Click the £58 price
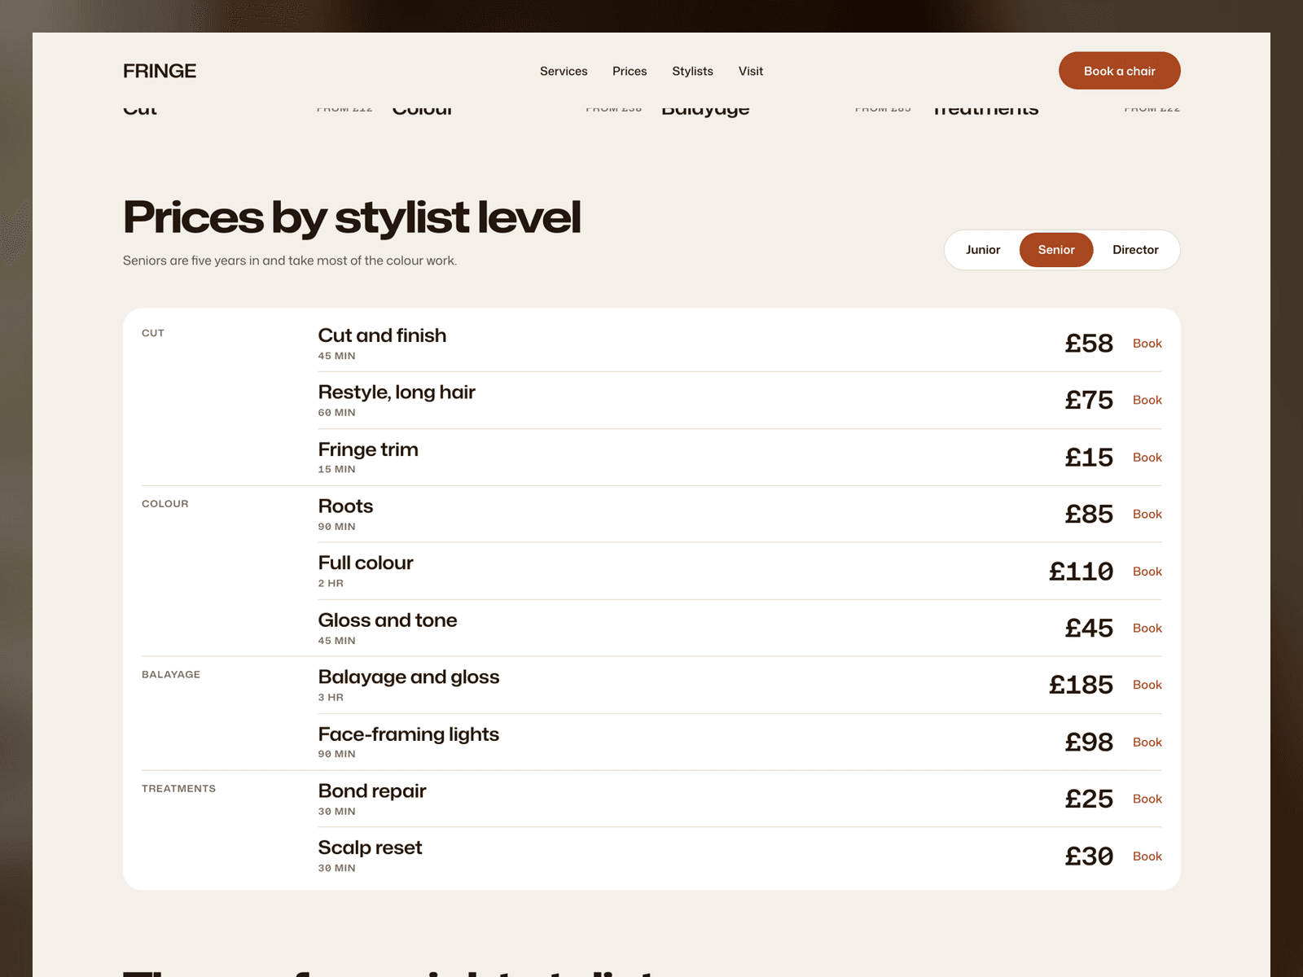 coord(1089,344)
